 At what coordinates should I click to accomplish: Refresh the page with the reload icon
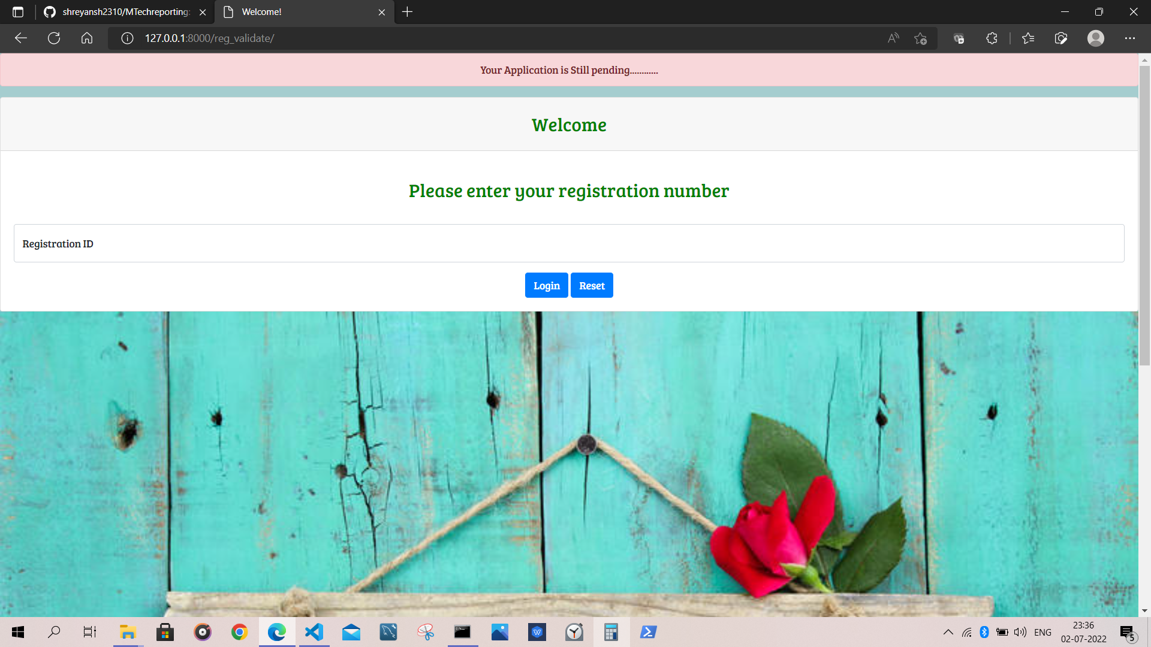click(x=54, y=38)
